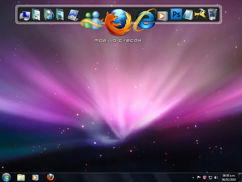Open Windows Media Player in the dock
The width and height of the screenshot is (242, 182).
click(x=162, y=16)
